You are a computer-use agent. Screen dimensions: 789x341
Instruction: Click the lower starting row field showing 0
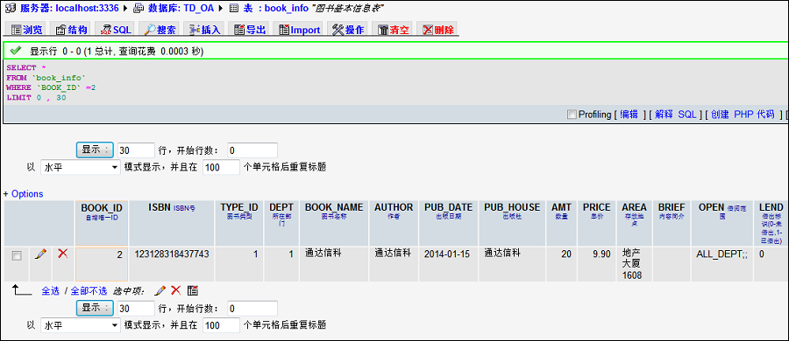pos(252,309)
